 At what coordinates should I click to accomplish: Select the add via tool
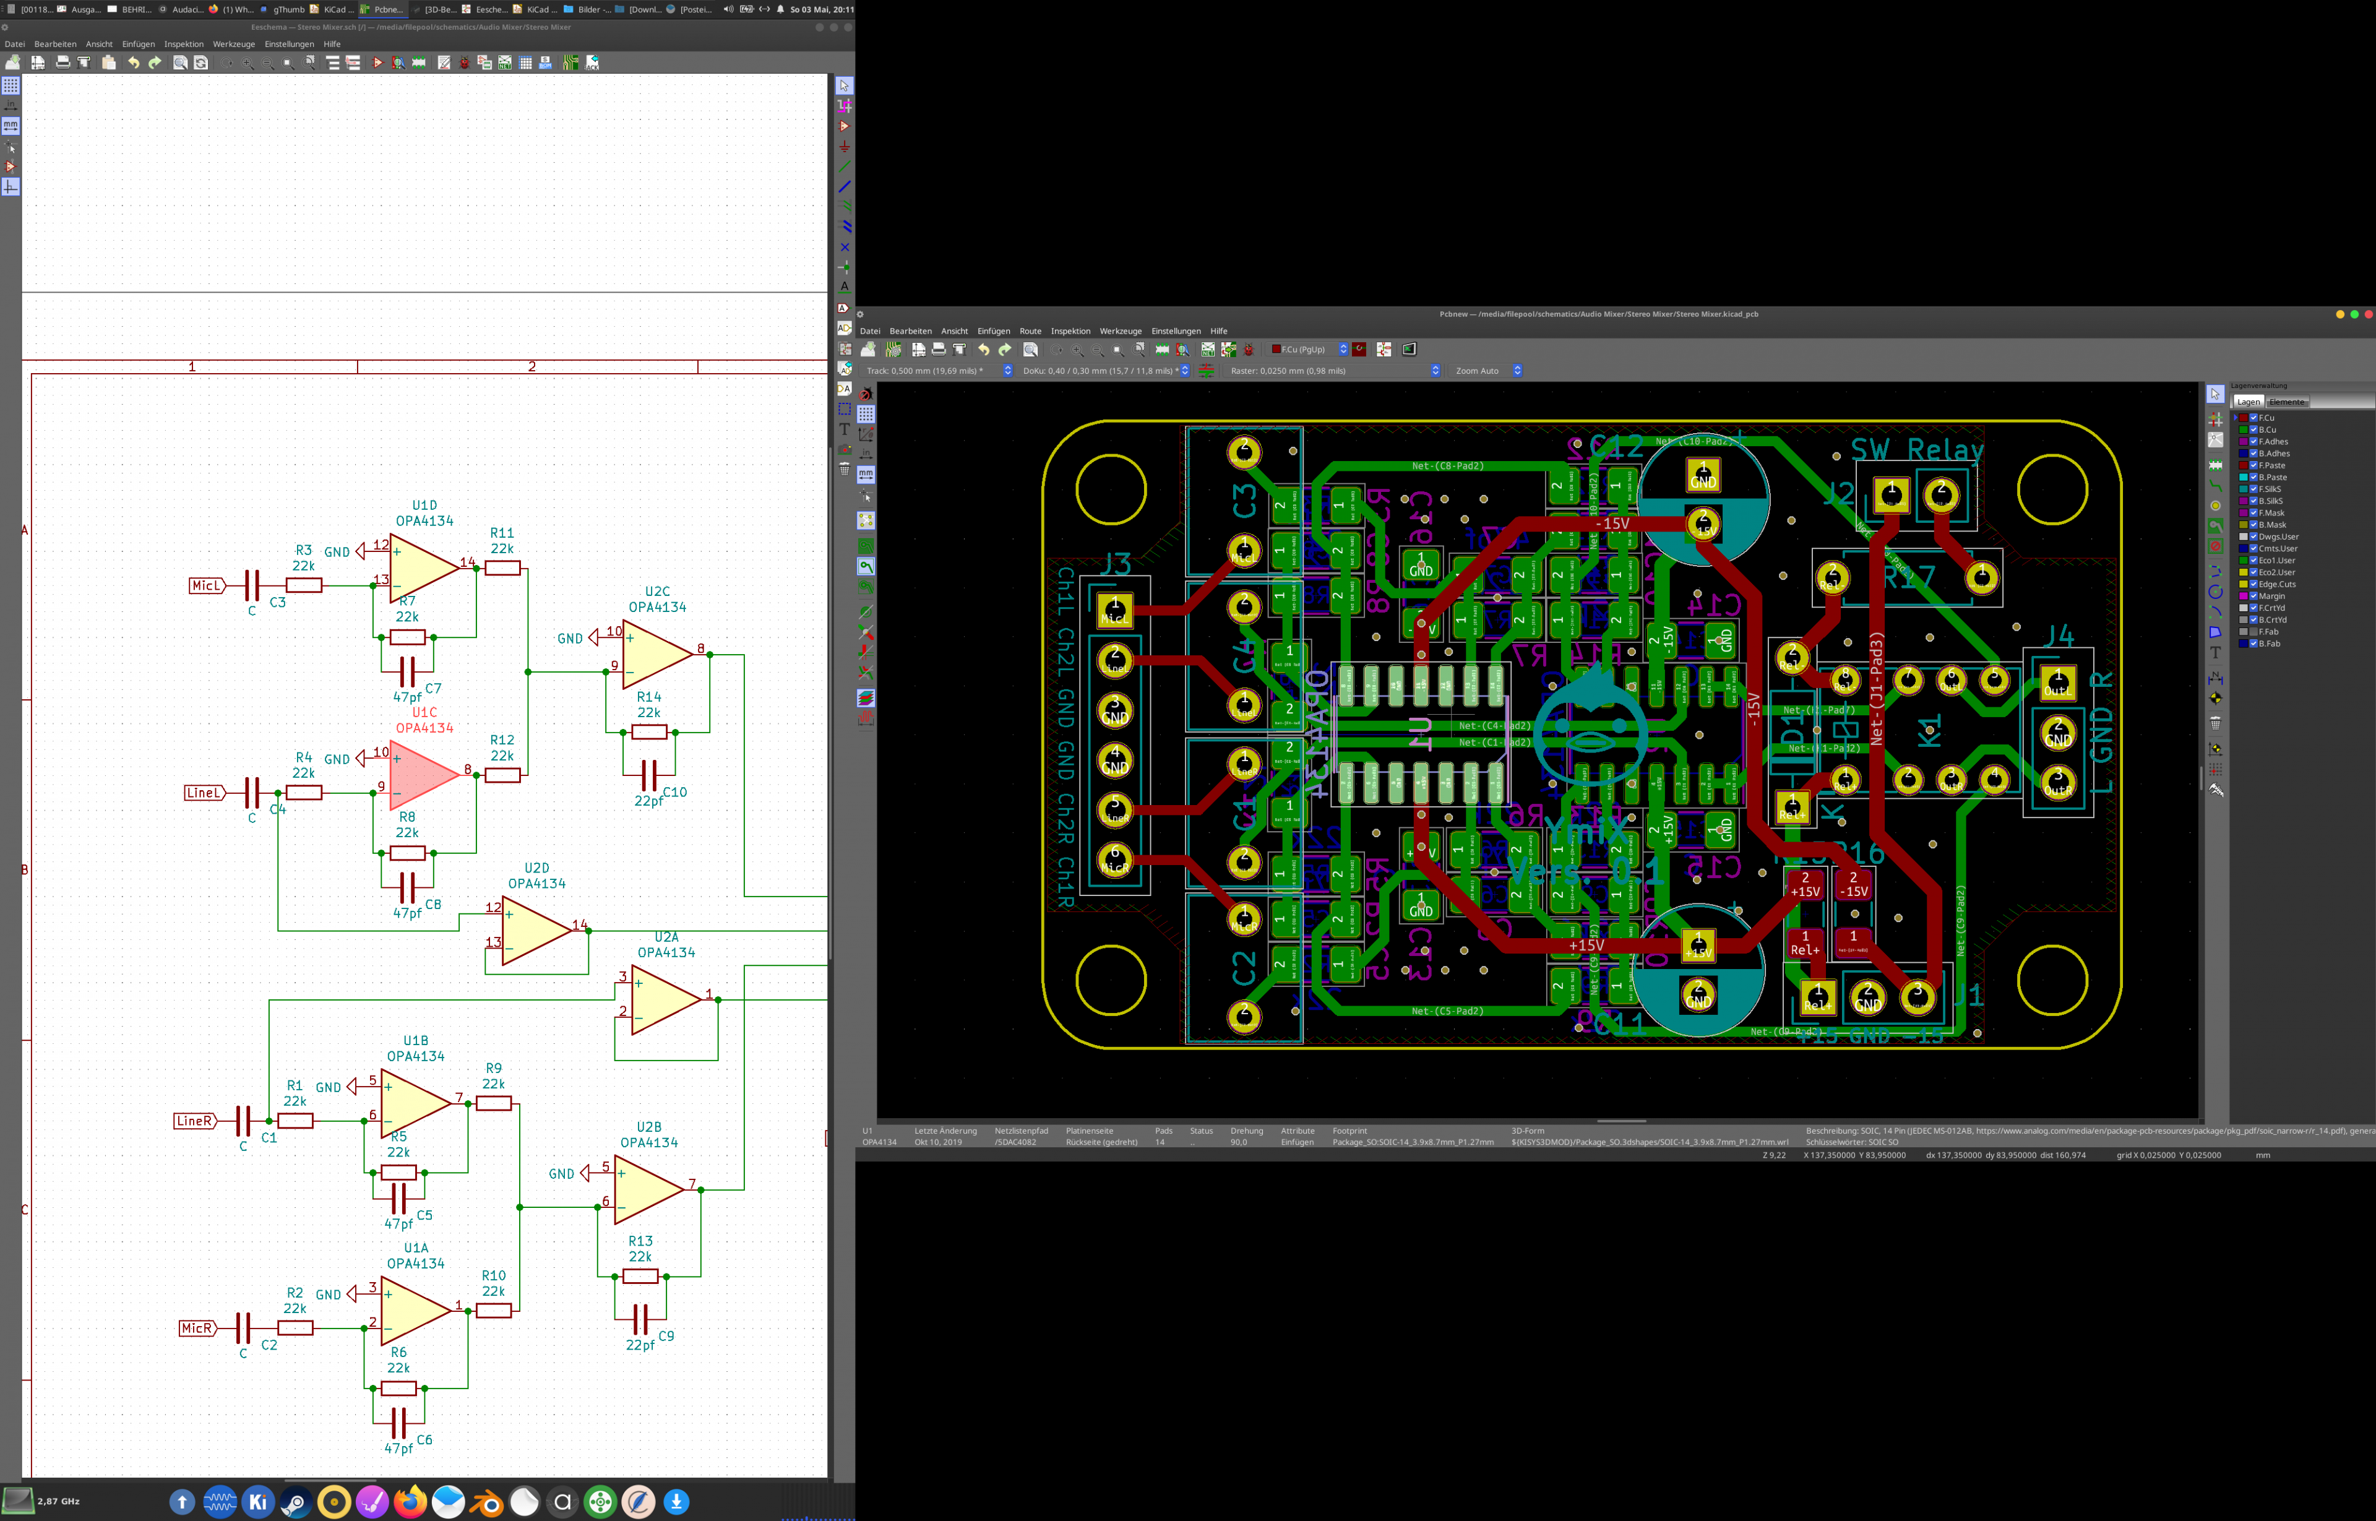(x=2215, y=506)
